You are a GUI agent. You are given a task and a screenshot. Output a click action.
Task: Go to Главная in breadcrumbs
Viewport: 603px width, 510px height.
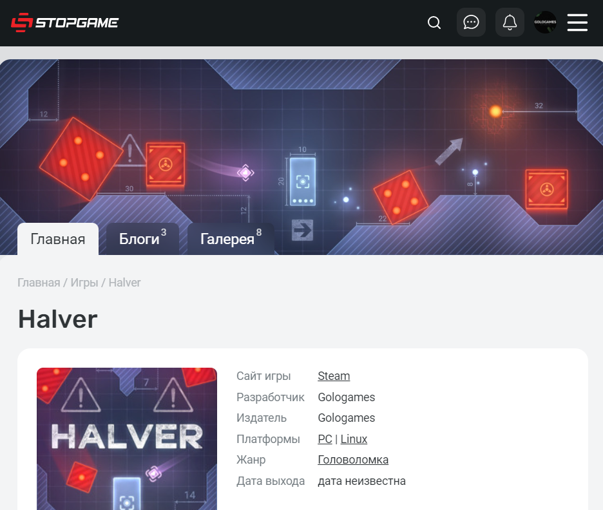pyautogui.click(x=39, y=283)
